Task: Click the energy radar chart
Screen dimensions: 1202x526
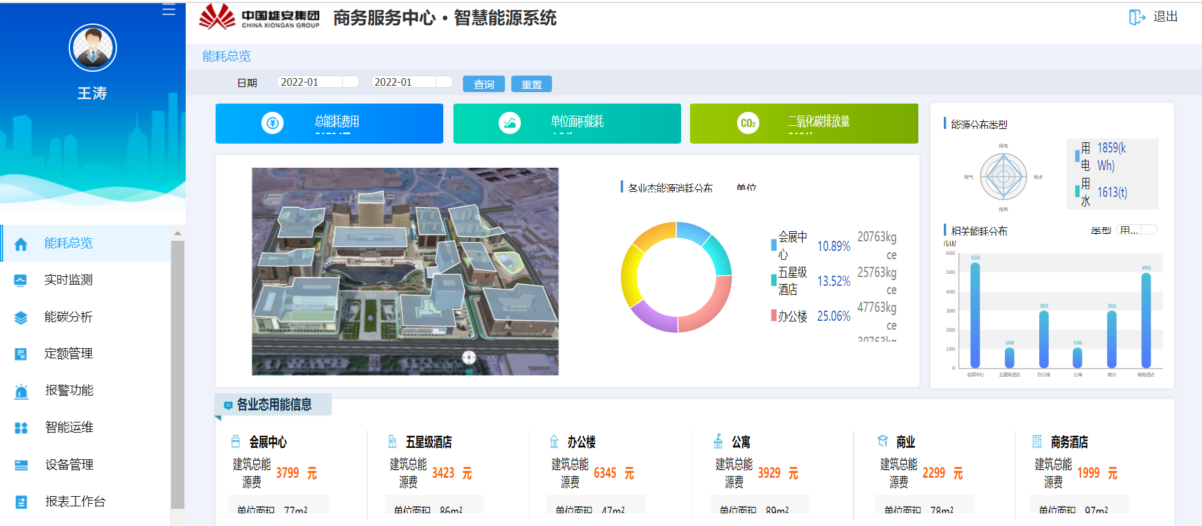Action: (1004, 177)
